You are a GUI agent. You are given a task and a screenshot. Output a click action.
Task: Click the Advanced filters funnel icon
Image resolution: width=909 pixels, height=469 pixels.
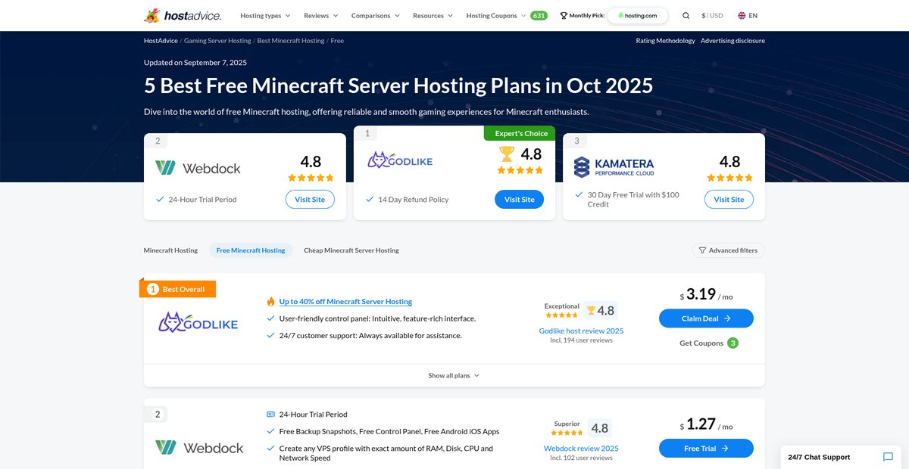click(x=702, y=250)
